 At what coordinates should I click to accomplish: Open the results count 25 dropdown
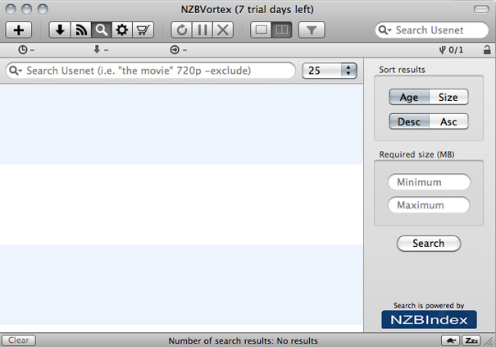point(330,71)
